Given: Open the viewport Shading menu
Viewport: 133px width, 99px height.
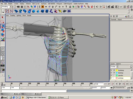Looking at the screenshot, I should (x=13, y=16).
